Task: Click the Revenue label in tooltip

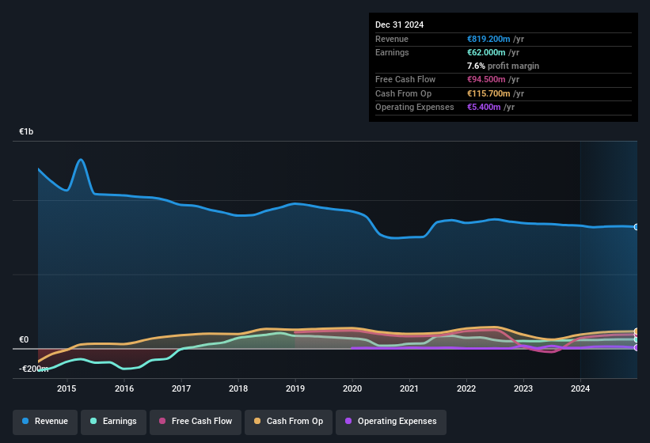Action: pyautogui.click(x=392, y=39)
